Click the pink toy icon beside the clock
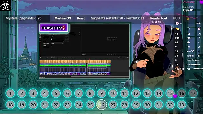This screenshot has width=203, height=114. click(x=199, y=29)
